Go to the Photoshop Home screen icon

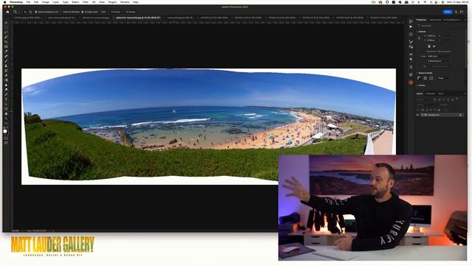(x=7, y=12)
